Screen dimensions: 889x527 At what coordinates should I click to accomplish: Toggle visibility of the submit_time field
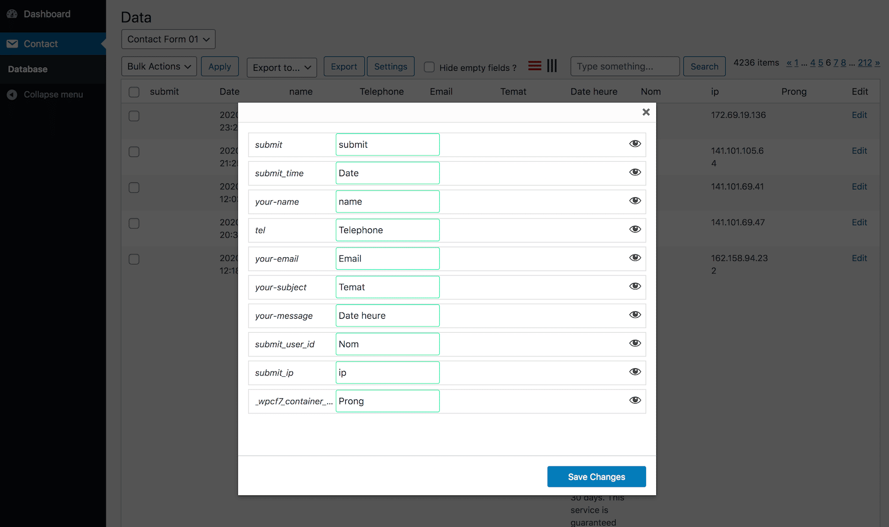click(635, 172)
